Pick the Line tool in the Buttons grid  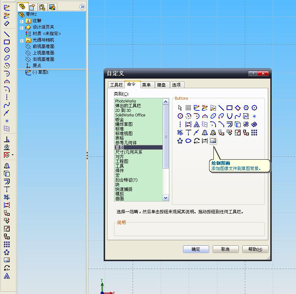[221, 108]
